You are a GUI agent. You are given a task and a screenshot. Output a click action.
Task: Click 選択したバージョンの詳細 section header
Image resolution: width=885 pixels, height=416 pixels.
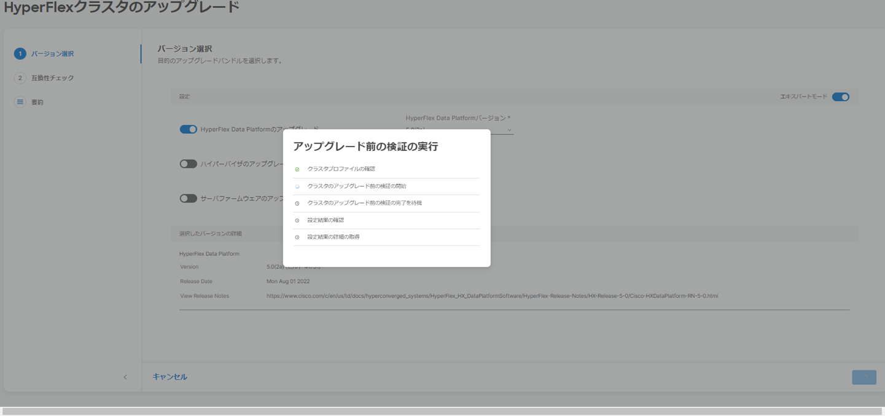tap(211, 234)
